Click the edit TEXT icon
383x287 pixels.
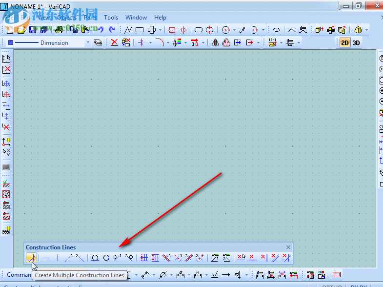[x=290, y=43]
